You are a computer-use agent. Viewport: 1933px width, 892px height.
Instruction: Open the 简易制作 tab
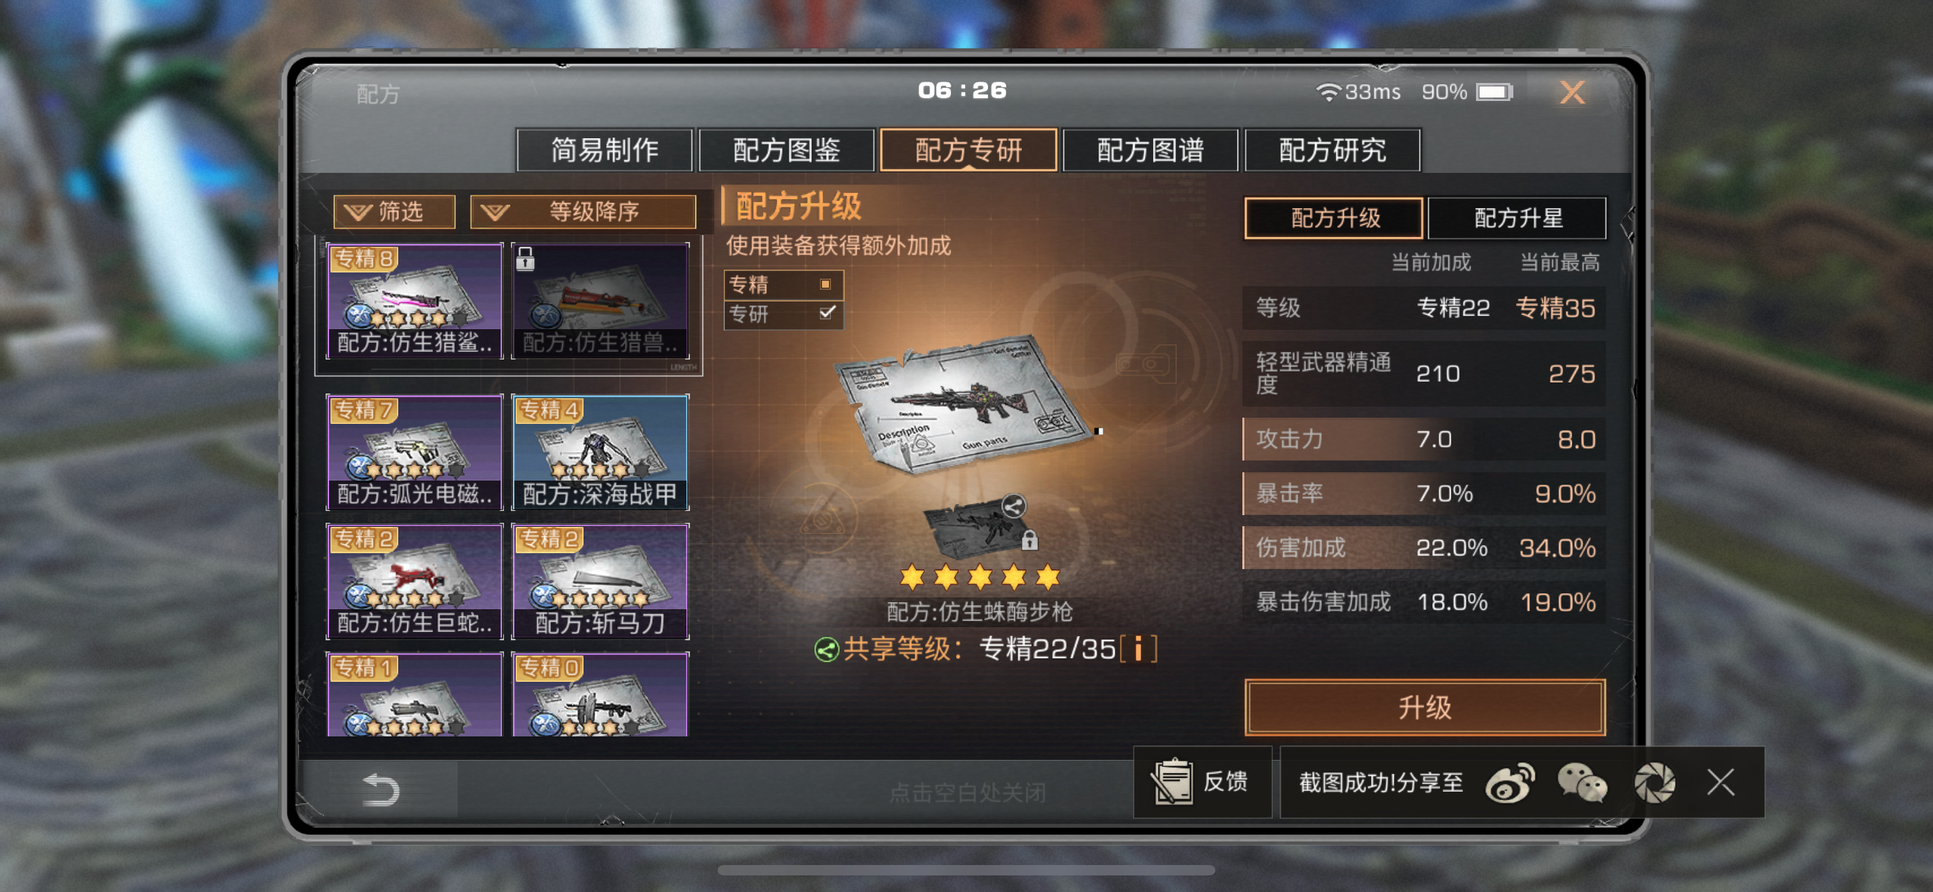605,150
